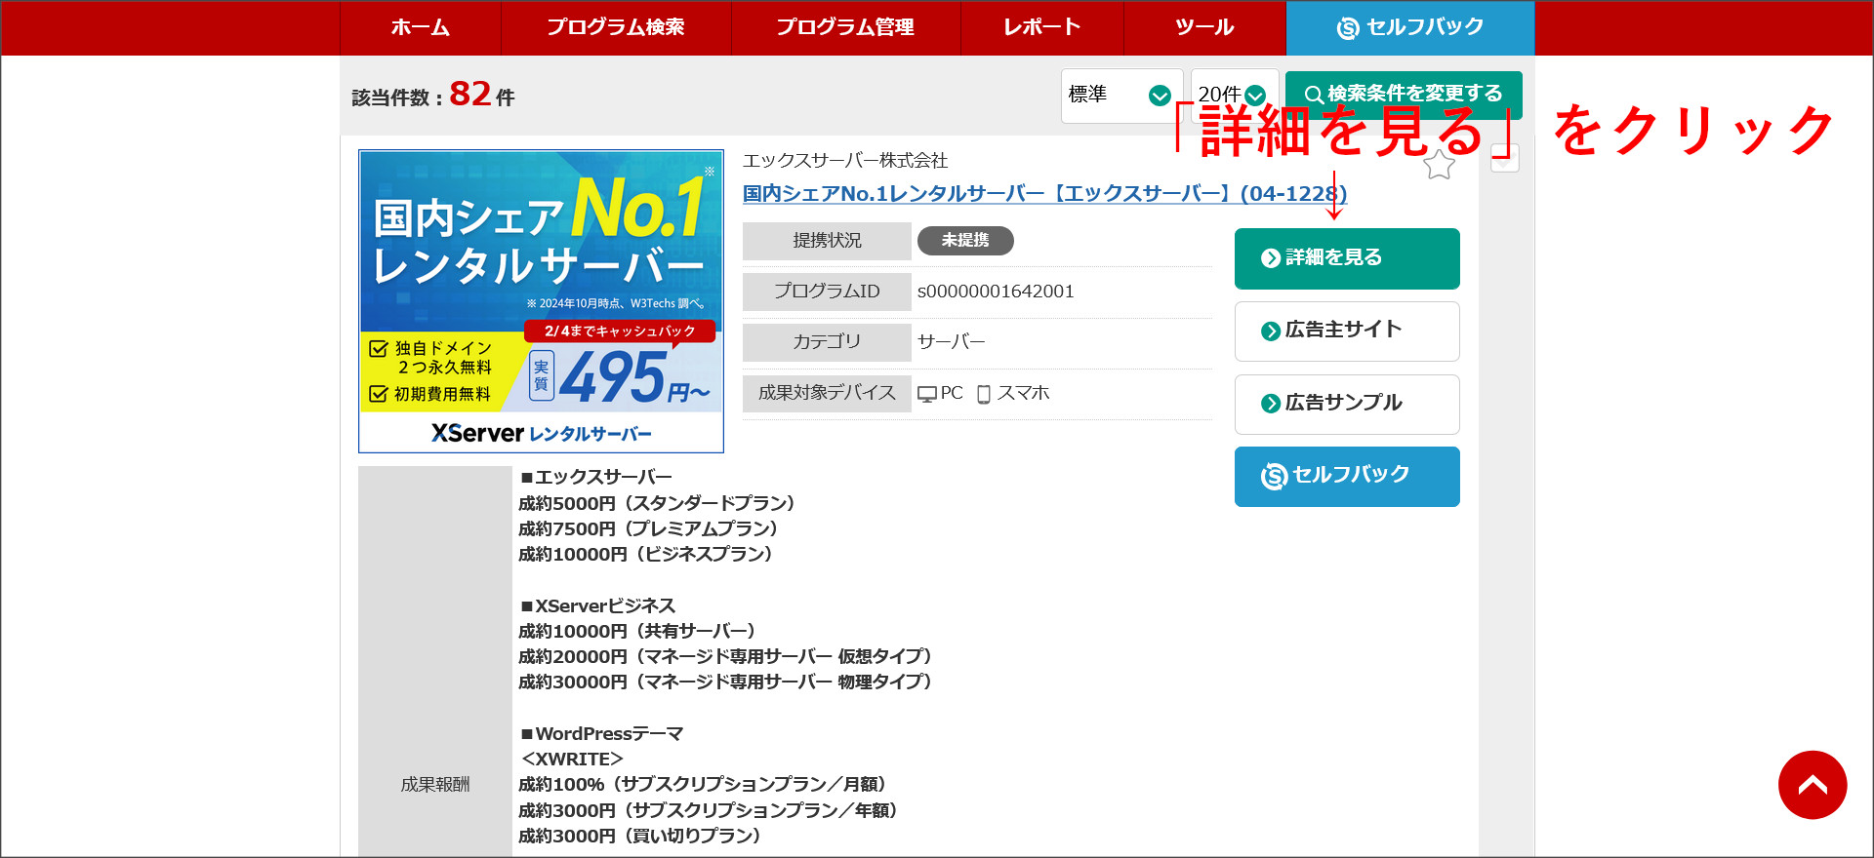
Task: Open the 広告サンプル button
Action: click(x=1347, y=405)
